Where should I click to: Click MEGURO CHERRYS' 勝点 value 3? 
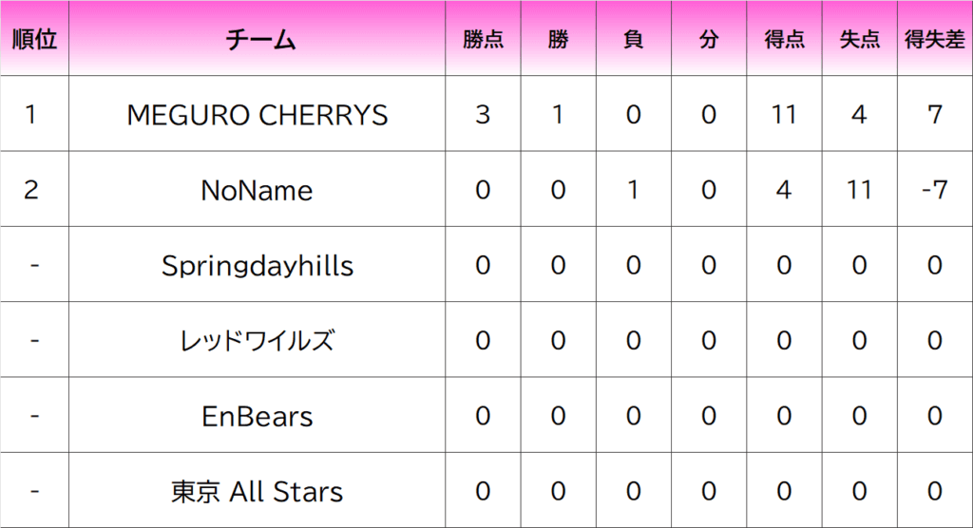(x=483, y=115)
